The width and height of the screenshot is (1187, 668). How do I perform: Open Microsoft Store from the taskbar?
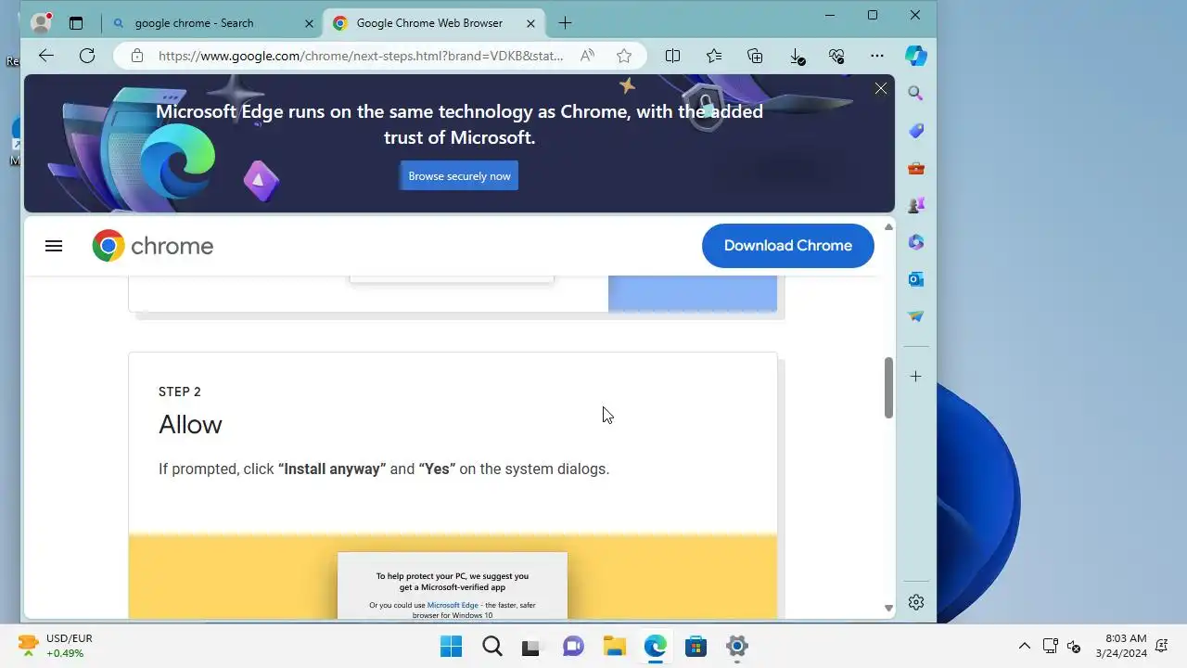pyautogui.click(x=696, y=647)
